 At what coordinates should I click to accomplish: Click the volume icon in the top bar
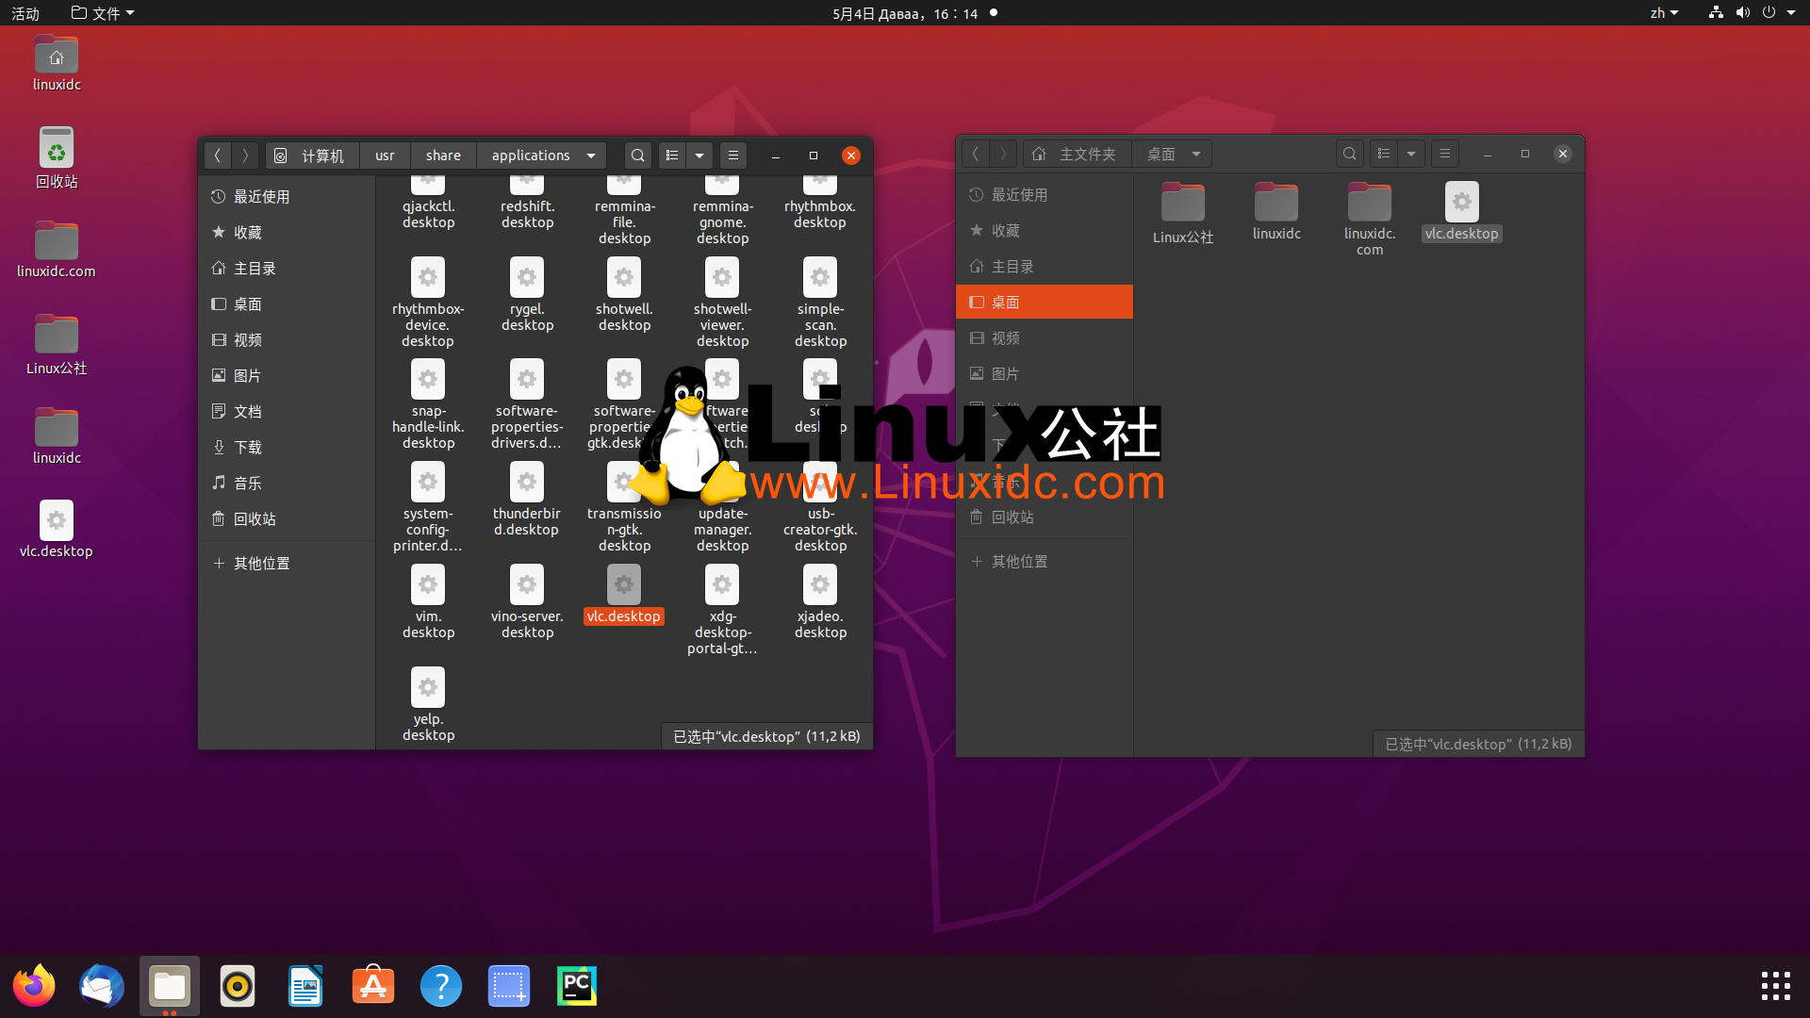tap(1742, 12)
